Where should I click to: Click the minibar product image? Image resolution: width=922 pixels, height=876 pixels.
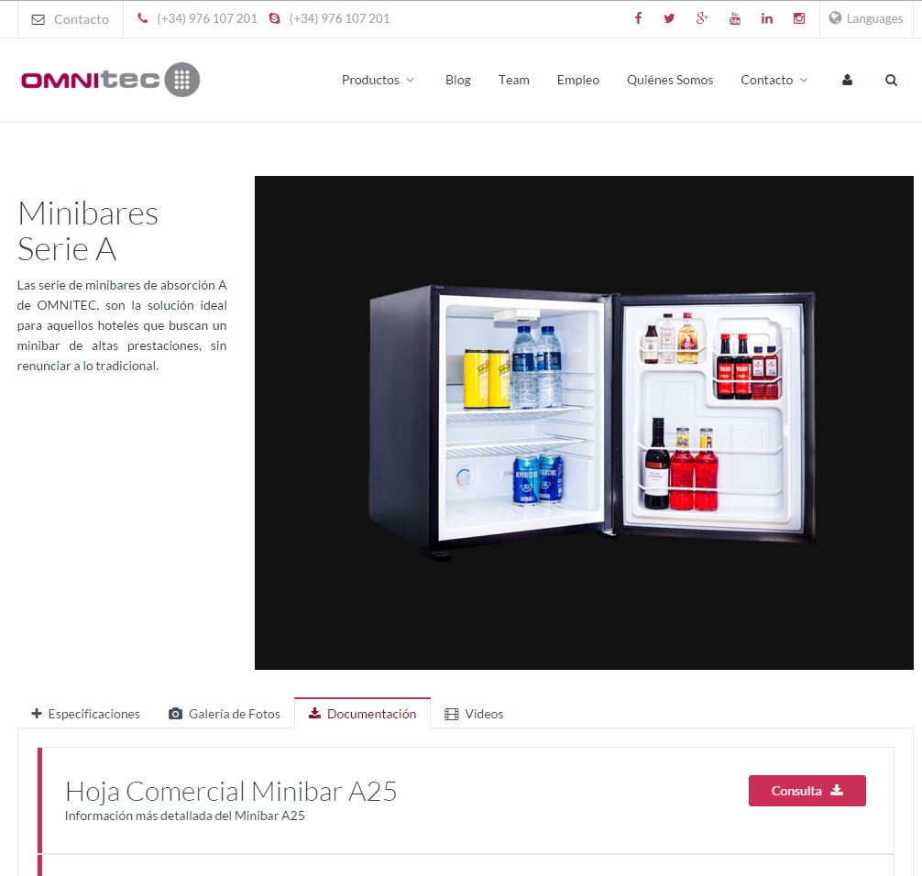(584, 422)
